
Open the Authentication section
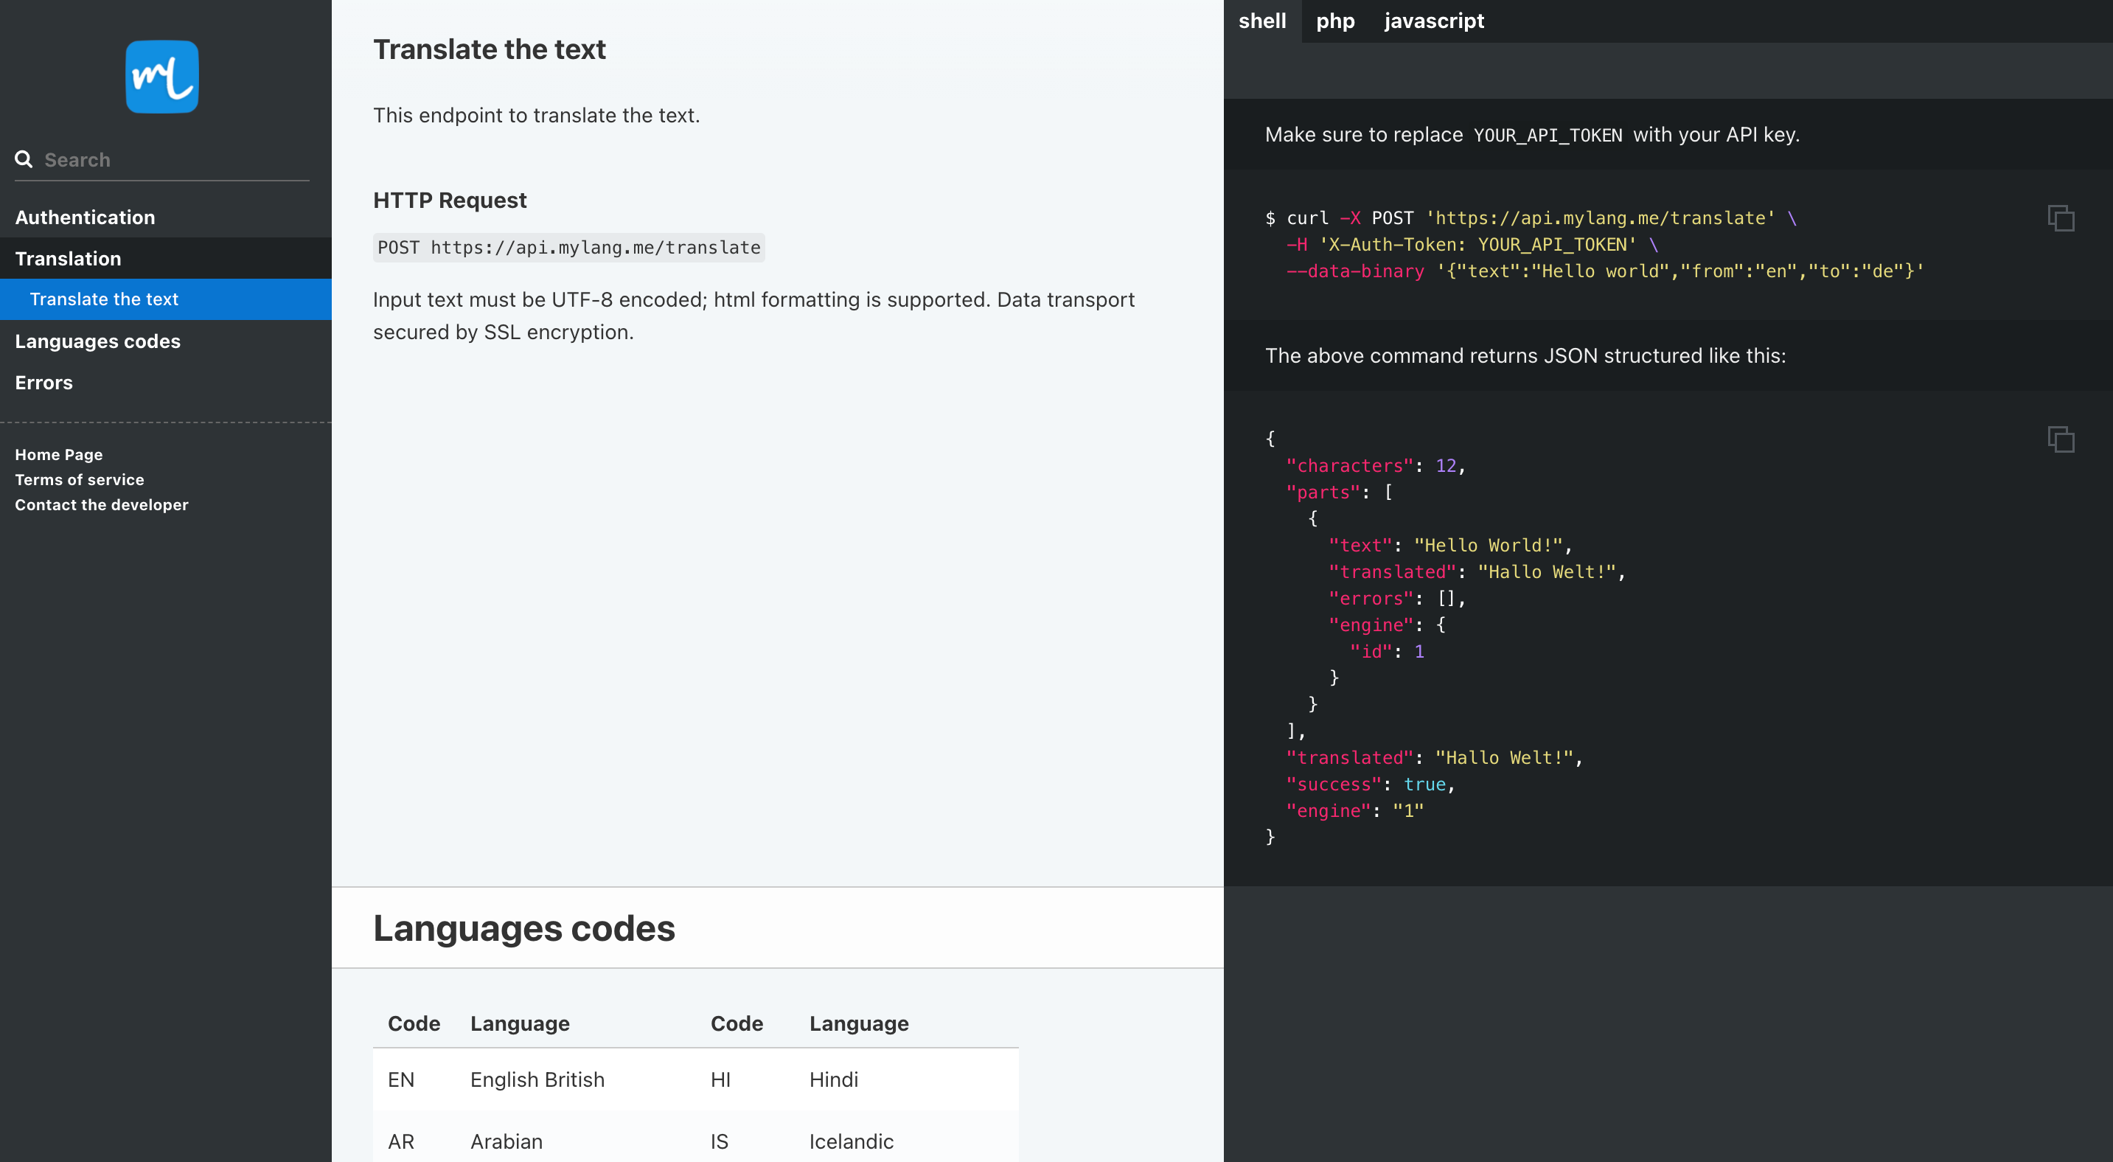[x=85, y=217]
